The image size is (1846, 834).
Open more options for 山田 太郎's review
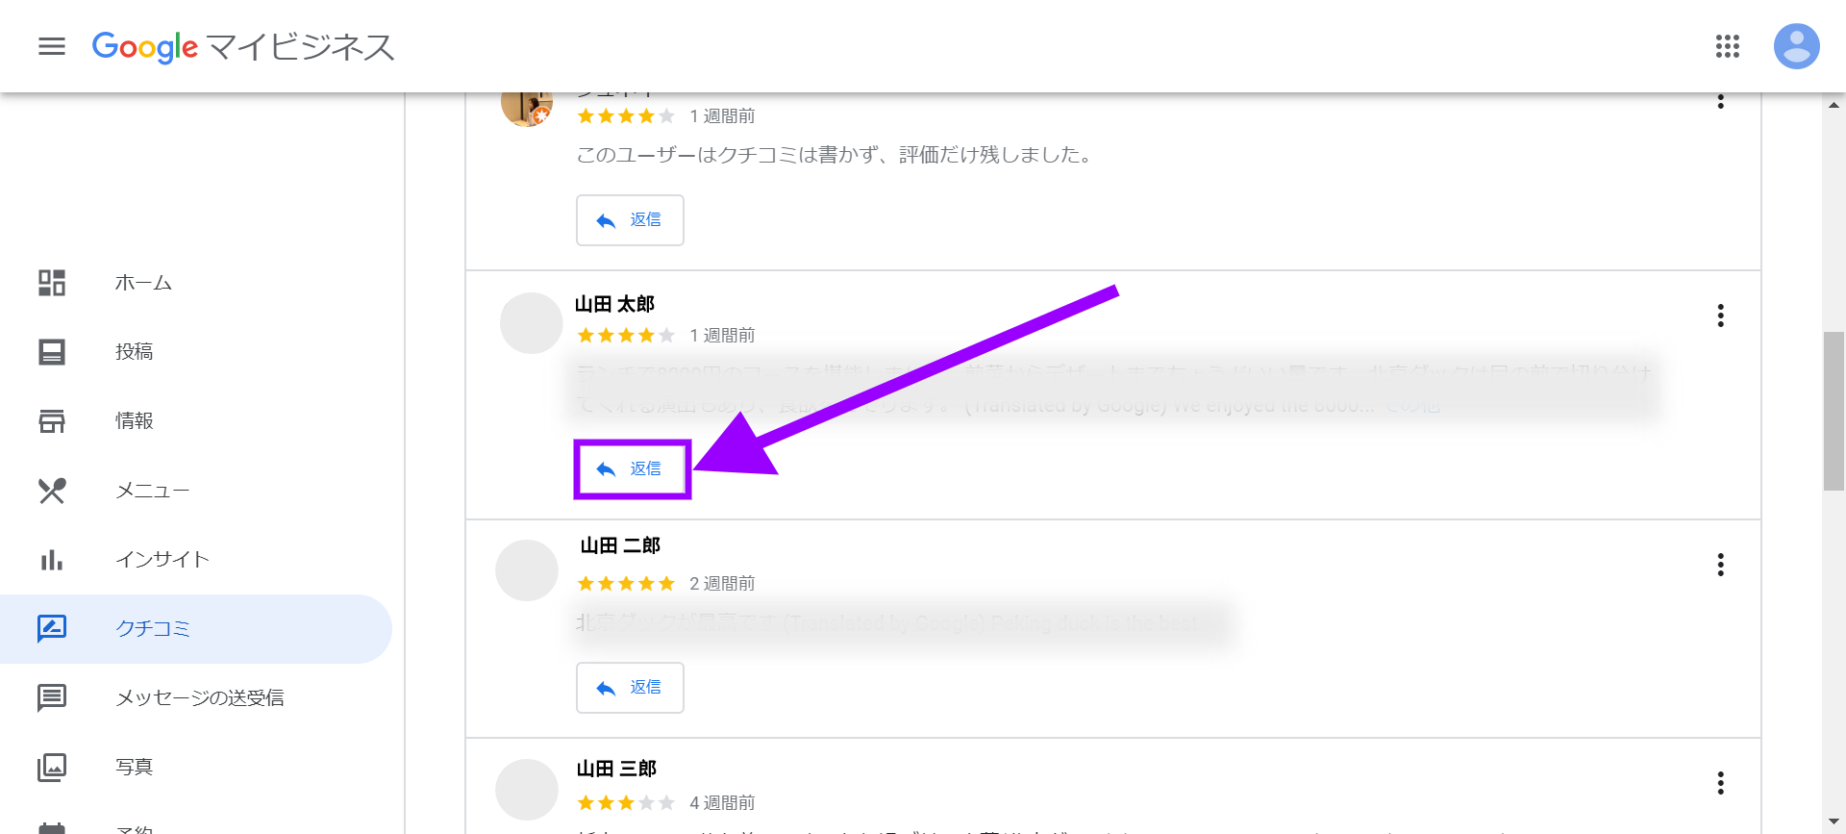point(1720,316)
